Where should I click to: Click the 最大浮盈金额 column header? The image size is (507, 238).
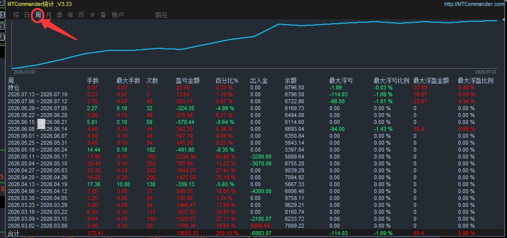click(x=431, y=81)
